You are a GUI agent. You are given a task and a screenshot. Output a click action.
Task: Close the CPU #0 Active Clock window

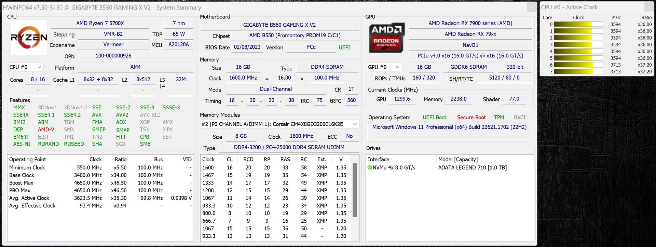(x=648, y=7)
